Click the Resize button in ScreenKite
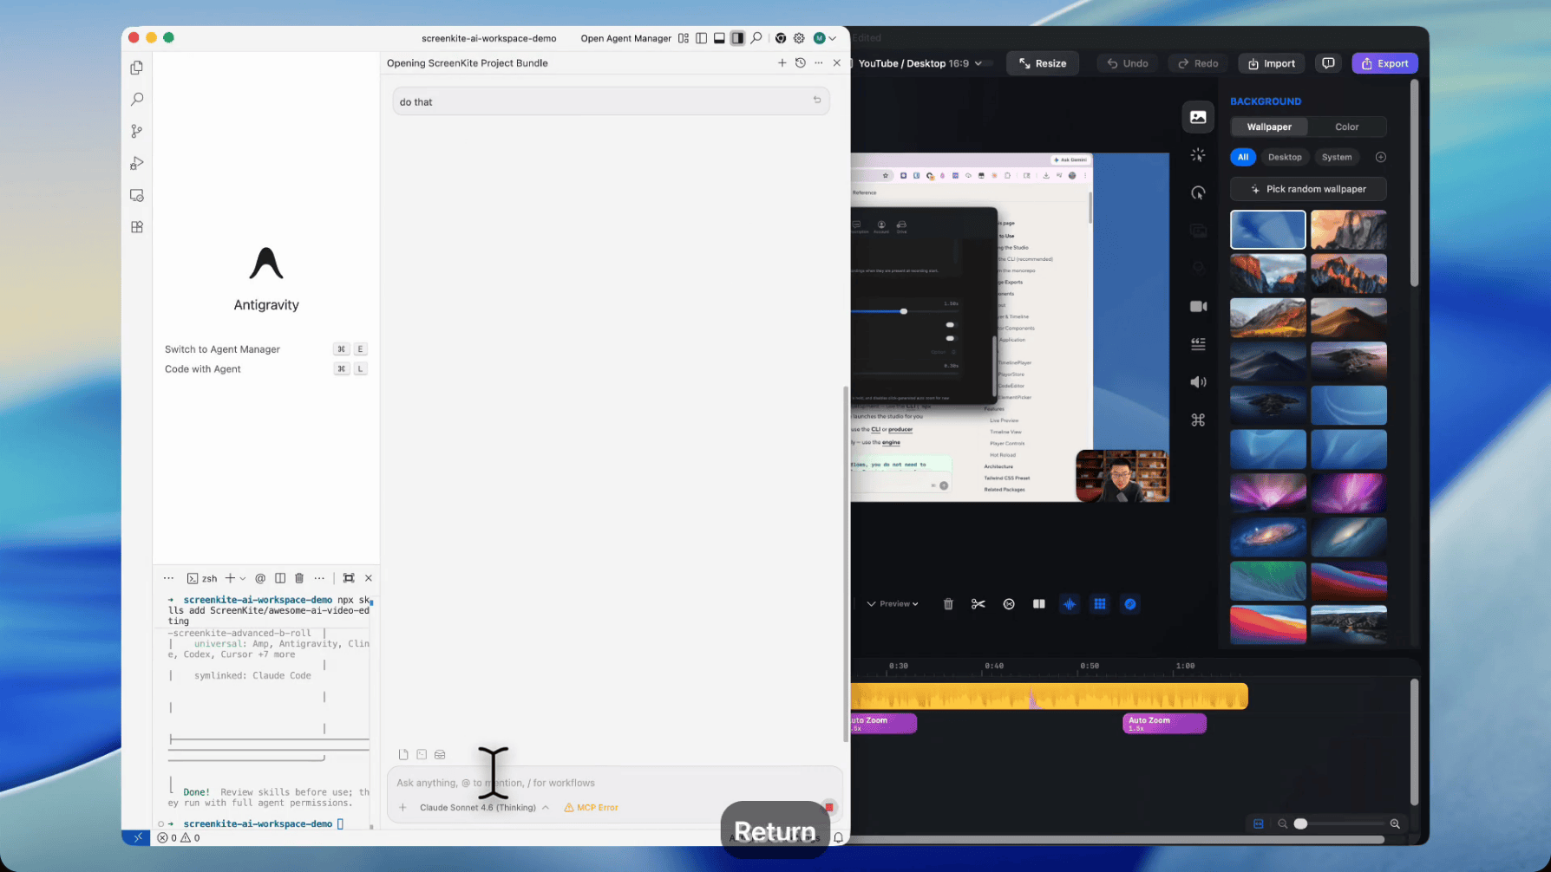This screenshot has width=1551, height=872. [1043, 63]
